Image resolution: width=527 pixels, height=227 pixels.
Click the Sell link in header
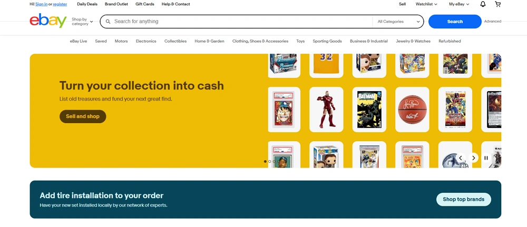402,4
